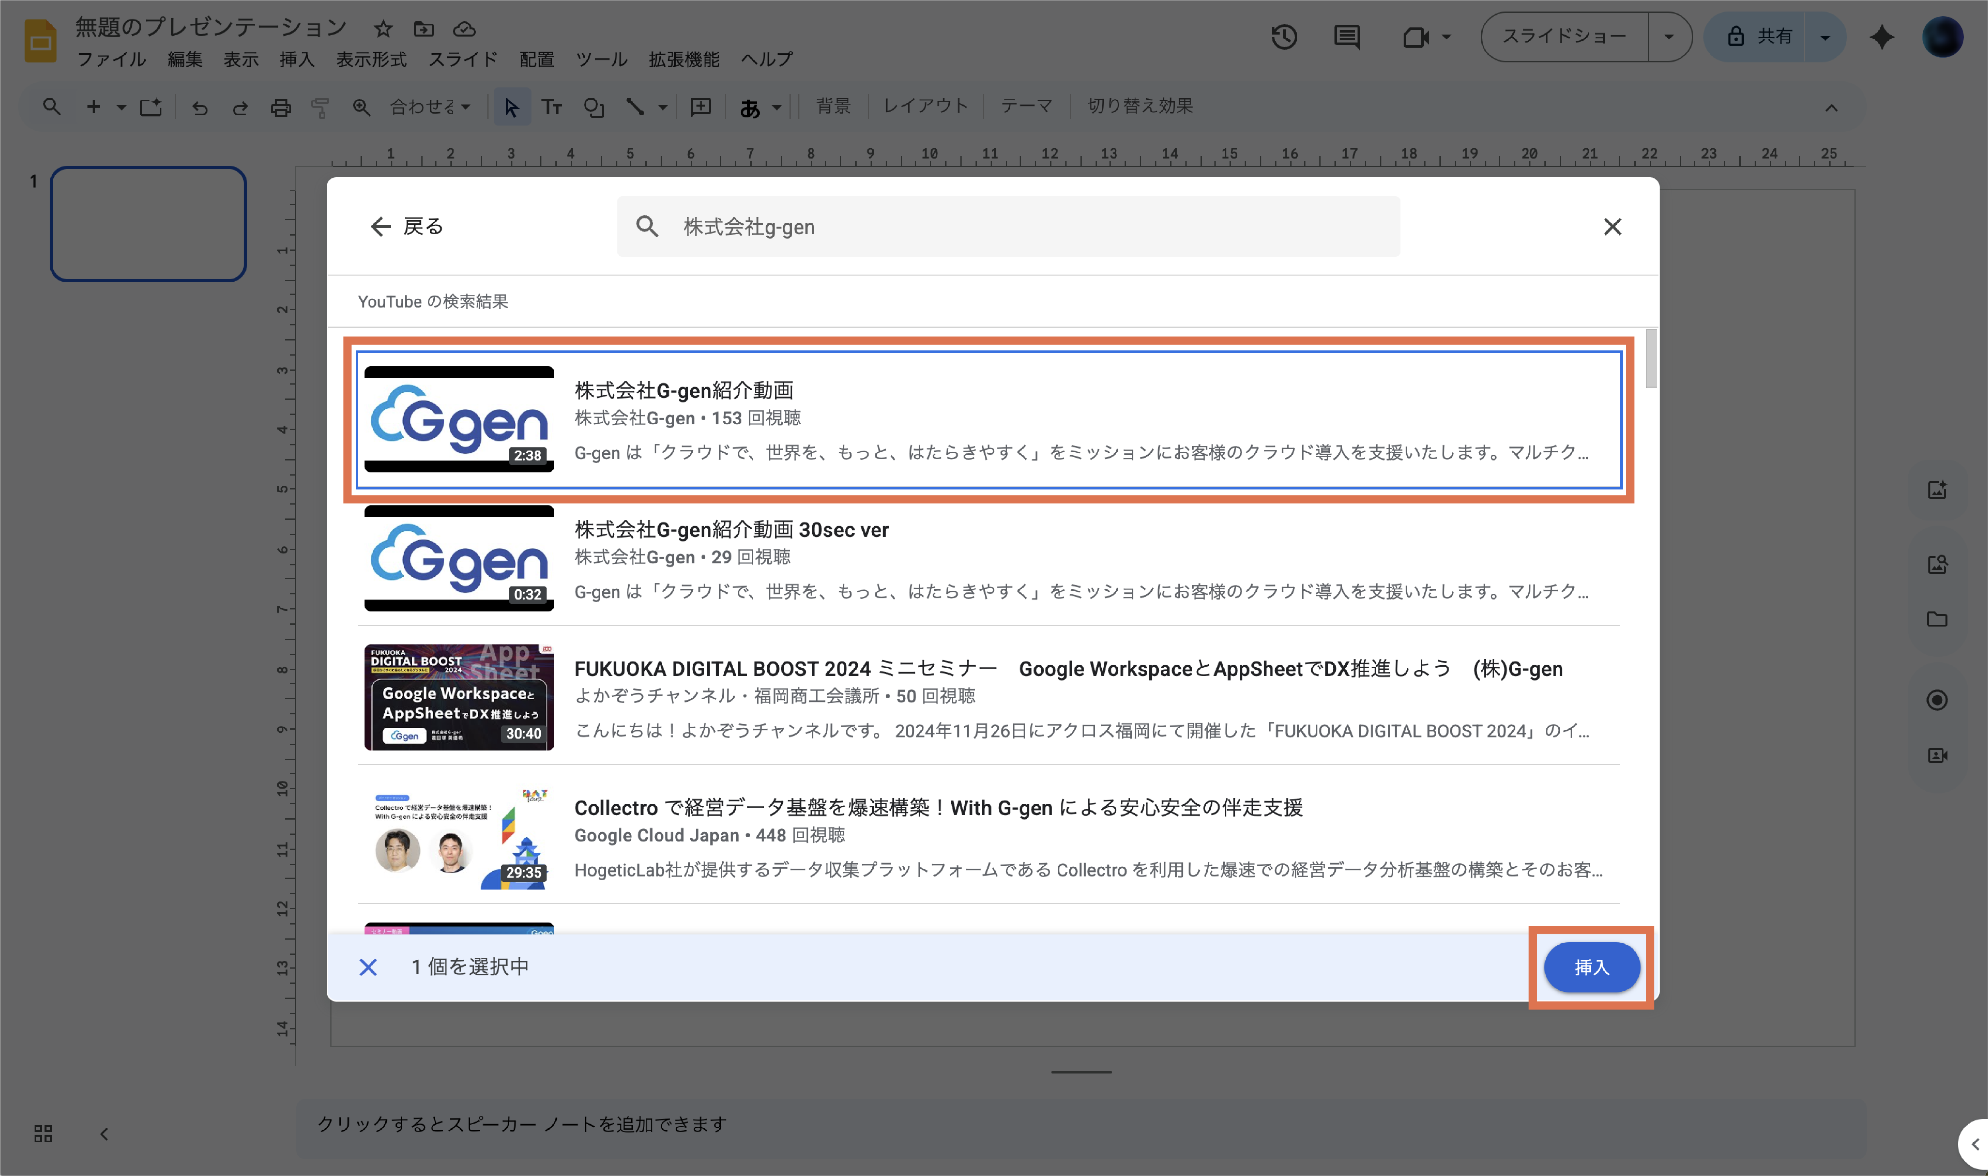
Task: Click the version history clock icon
Action: (x=1283, y=37)
